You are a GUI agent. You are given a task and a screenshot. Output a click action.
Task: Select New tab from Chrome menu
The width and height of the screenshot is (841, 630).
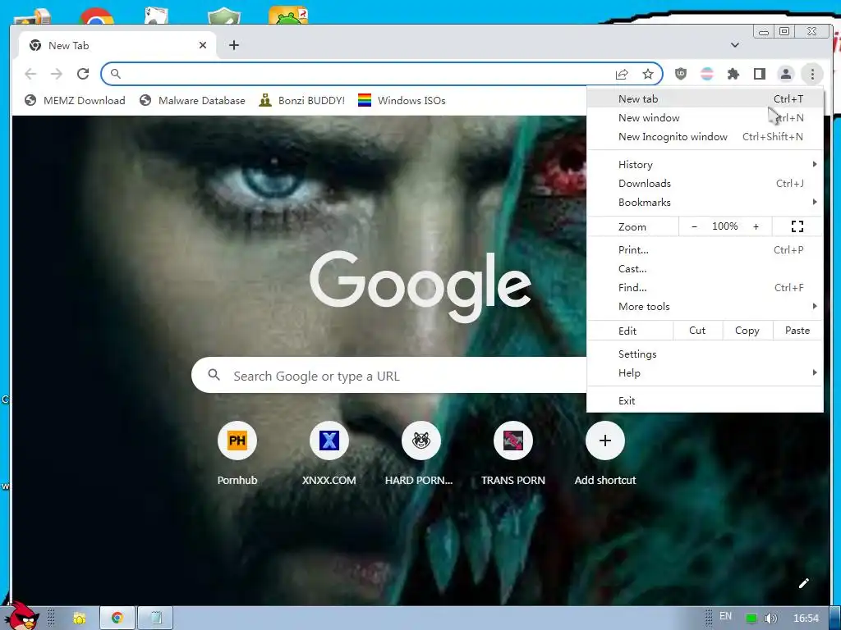[x=705, y=98]
